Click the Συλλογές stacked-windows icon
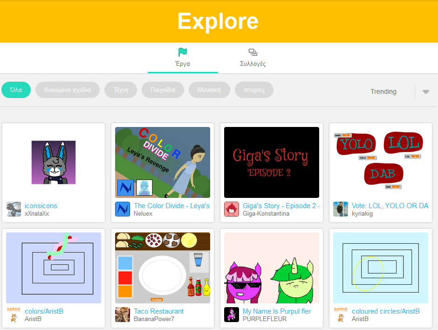The width and height of the screenshot is (438, 330). tap(253, 52)
